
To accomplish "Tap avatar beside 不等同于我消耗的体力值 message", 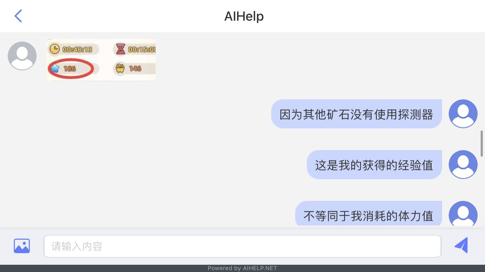I will [463, 214].
